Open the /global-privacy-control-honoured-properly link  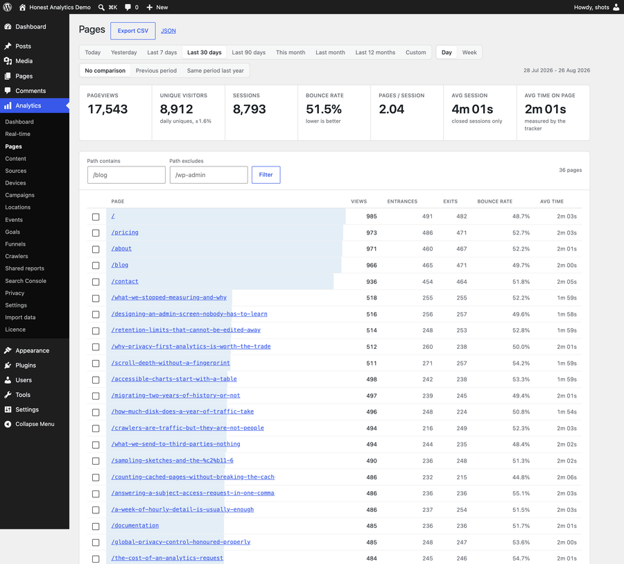(x=181, y=542)
